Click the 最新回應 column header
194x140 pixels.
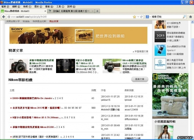point(129,90)
